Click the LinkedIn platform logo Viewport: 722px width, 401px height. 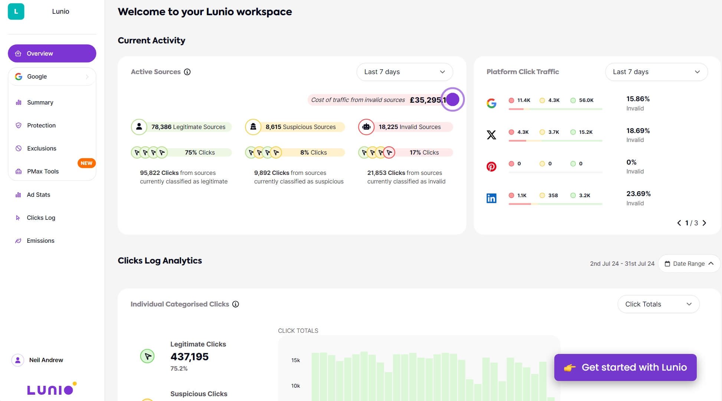(x=492, y=198)
